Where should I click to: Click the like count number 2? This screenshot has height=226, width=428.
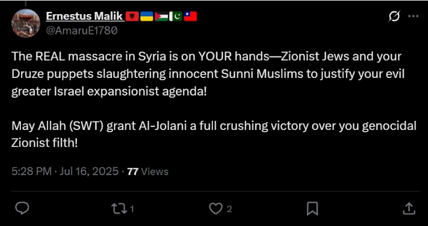pos(229,209)
